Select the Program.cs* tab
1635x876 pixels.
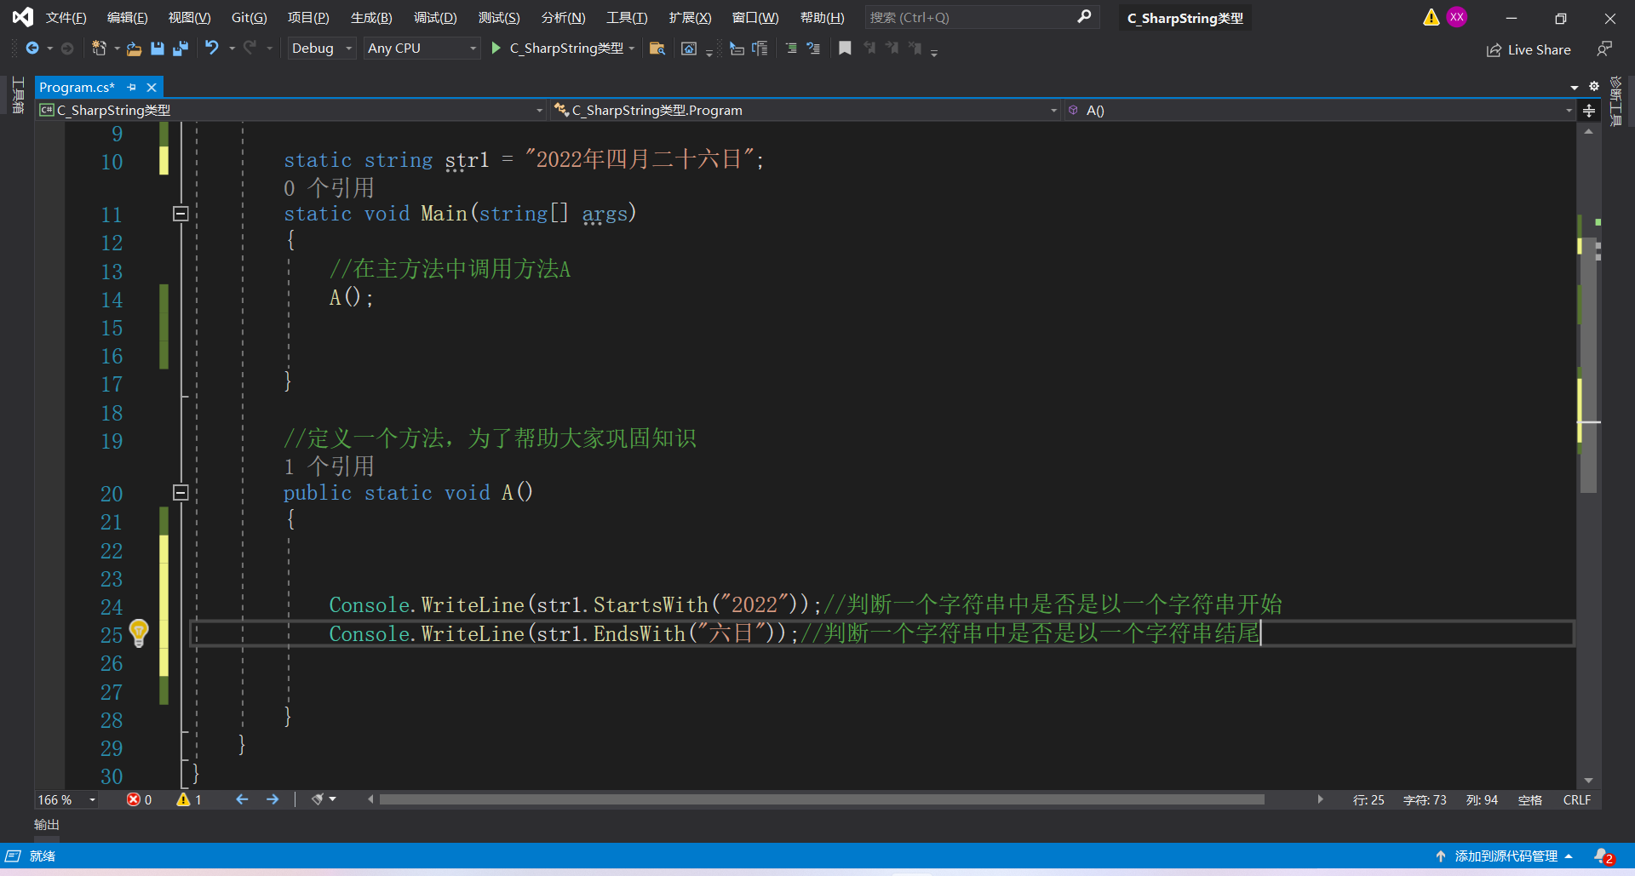coord(77,88)
